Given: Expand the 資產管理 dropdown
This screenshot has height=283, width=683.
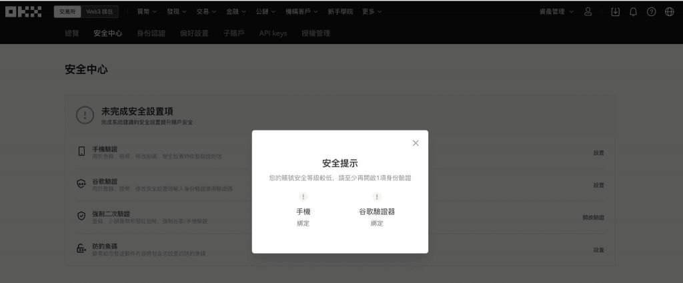Looking at the screenshot, I should [556, 12].
